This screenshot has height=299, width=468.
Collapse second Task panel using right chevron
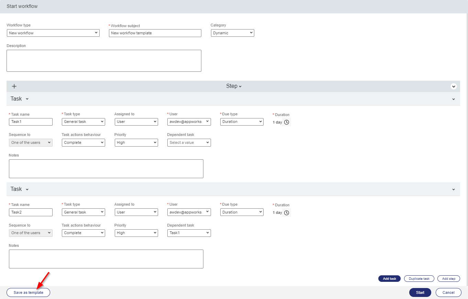click(454, 189)
